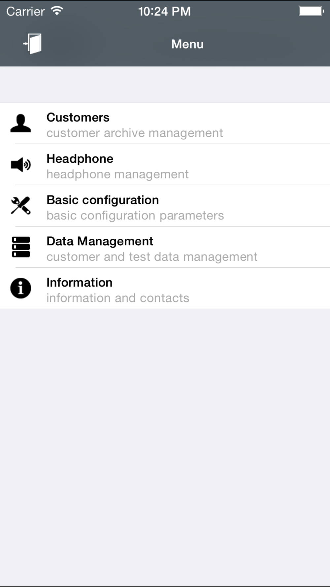The image size is (330, 587).
Task: Select 'information and contacts' subtitle
Action: point(118,298)
